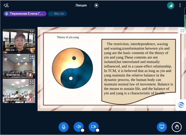This screenshot has width=186, height=135.
Task: Raise hand button
Action: click(177, 127)
